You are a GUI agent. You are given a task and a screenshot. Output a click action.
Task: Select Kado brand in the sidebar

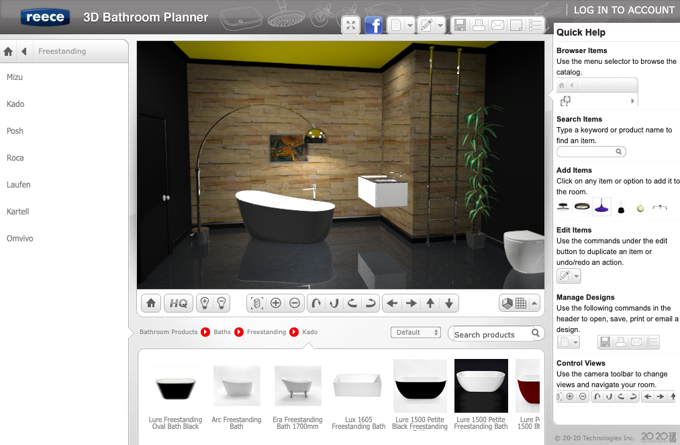click(15, 104)
